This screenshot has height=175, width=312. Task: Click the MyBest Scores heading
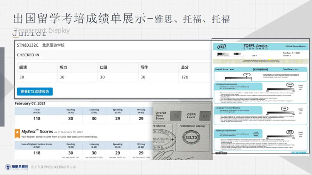point(37,132)
